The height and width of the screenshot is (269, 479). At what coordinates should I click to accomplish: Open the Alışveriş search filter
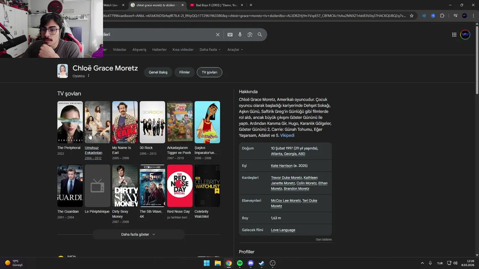[139, 50]
